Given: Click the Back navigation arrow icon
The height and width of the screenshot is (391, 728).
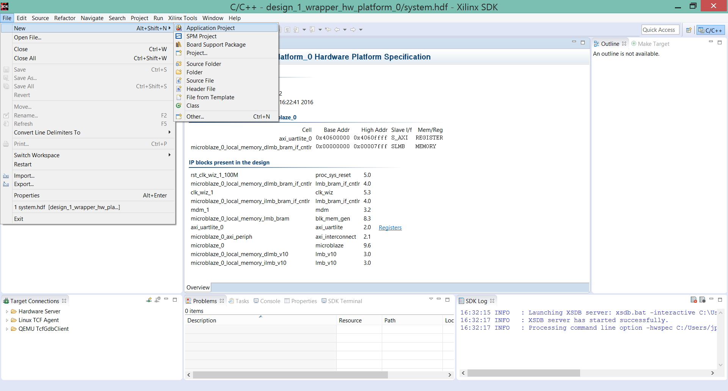Looking at the screenshot, I should (x=337, y=30).
